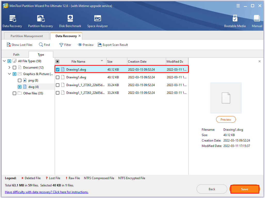Check the png file type checkbox

(19, 80)
